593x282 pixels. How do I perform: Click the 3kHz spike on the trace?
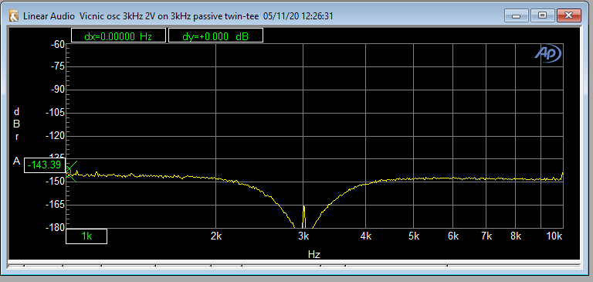tap(303, 217)
